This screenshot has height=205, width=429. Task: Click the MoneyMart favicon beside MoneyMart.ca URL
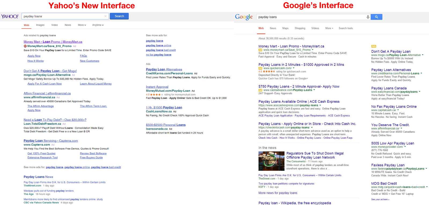coord(25,46)
